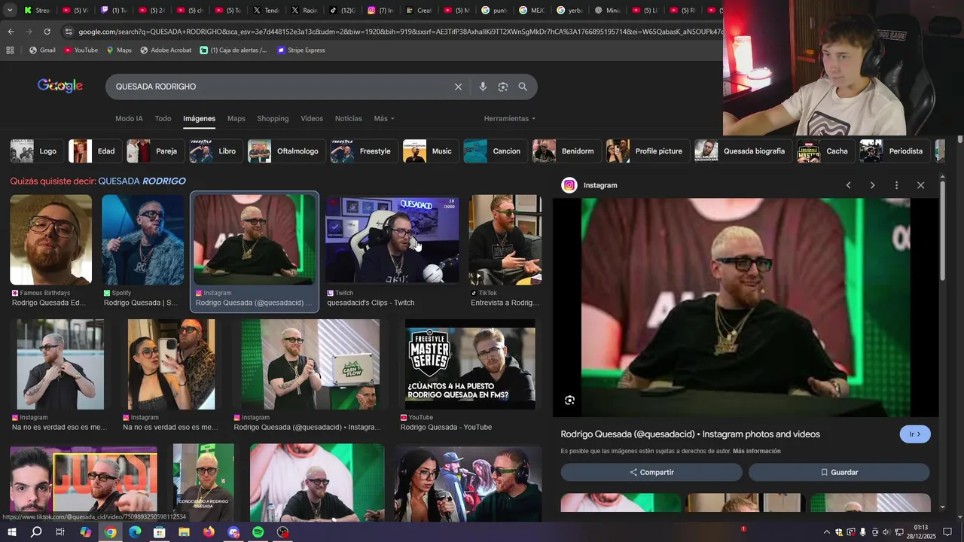
Task: Show previous image in preview panel
Action: click(x=848, y=185)
